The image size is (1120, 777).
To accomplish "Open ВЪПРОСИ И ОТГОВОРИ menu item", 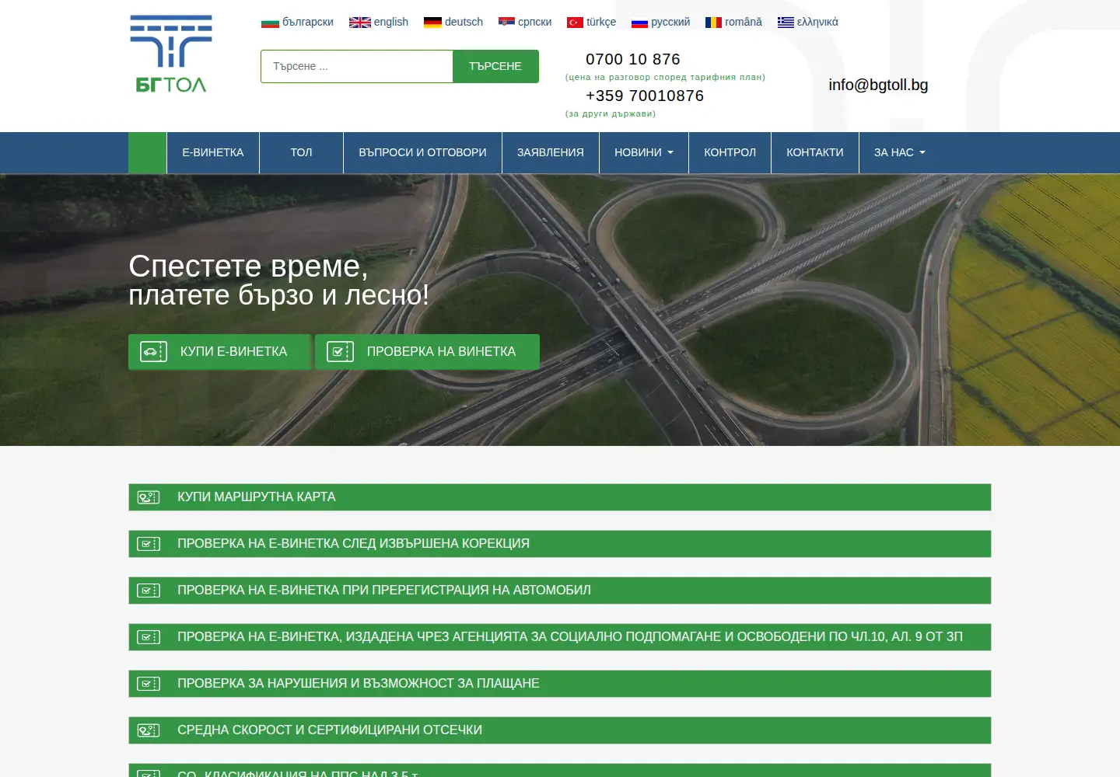I will [x=422, y=152].
